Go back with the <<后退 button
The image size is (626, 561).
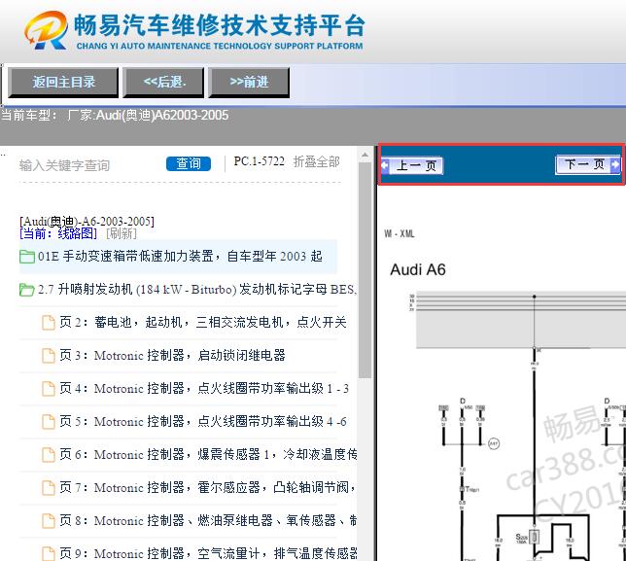coord(163,83)
